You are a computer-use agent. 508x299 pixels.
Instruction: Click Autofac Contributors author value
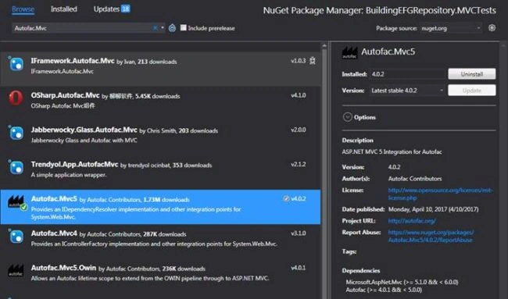[415, 178]
